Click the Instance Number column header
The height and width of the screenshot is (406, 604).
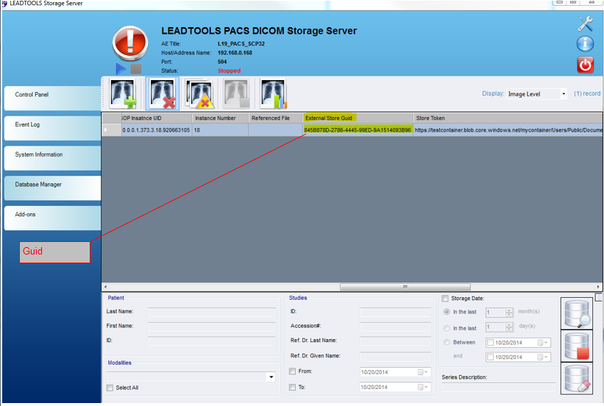click(x=220, y=118)
